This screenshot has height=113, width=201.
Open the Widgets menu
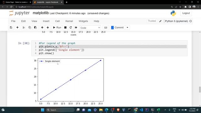click(x=83, y=21)
